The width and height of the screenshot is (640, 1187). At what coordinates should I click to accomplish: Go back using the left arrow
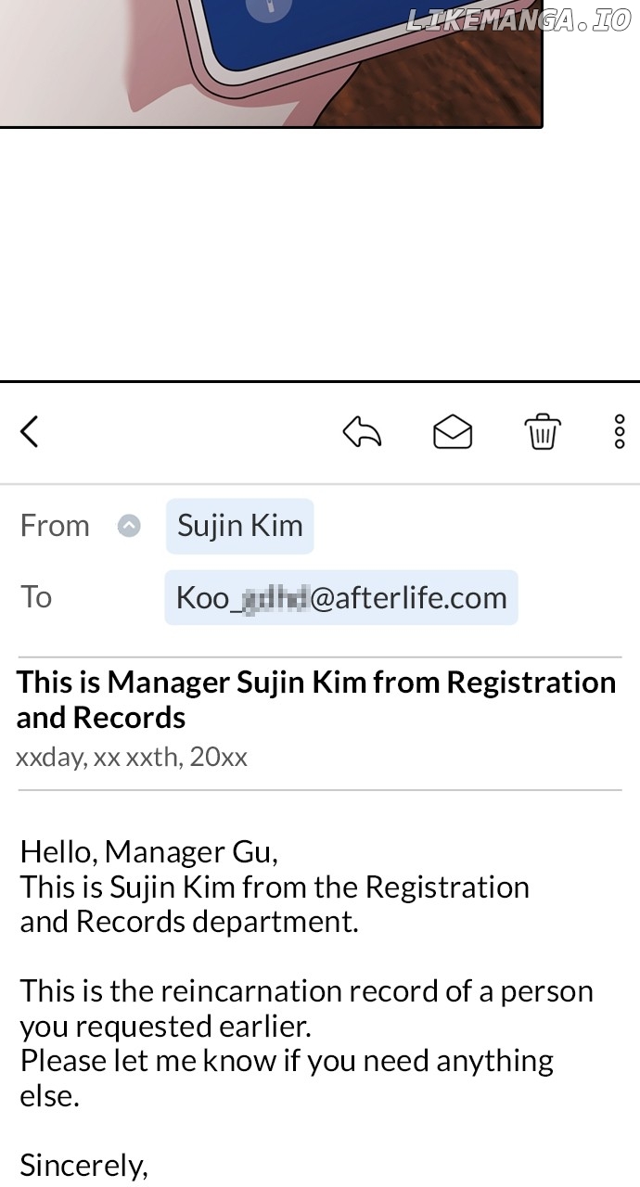coord(30,431)
